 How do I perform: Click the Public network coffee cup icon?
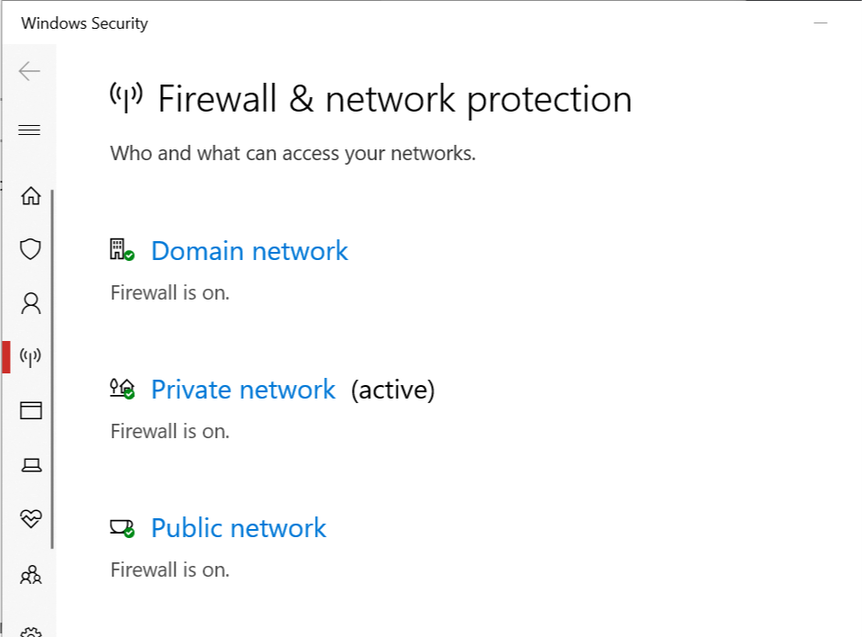pos(121,527)
